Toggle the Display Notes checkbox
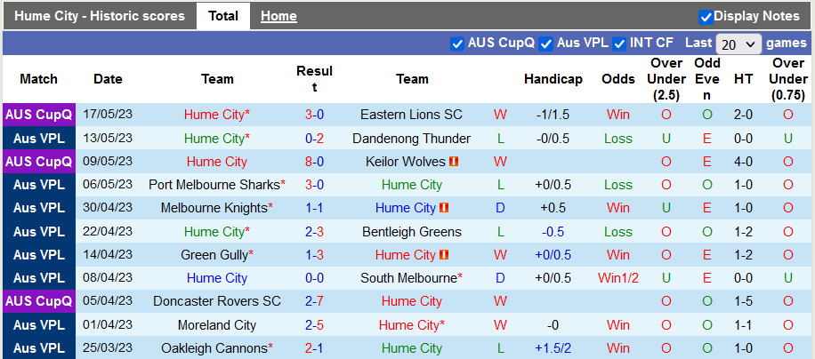 point(706,16)
